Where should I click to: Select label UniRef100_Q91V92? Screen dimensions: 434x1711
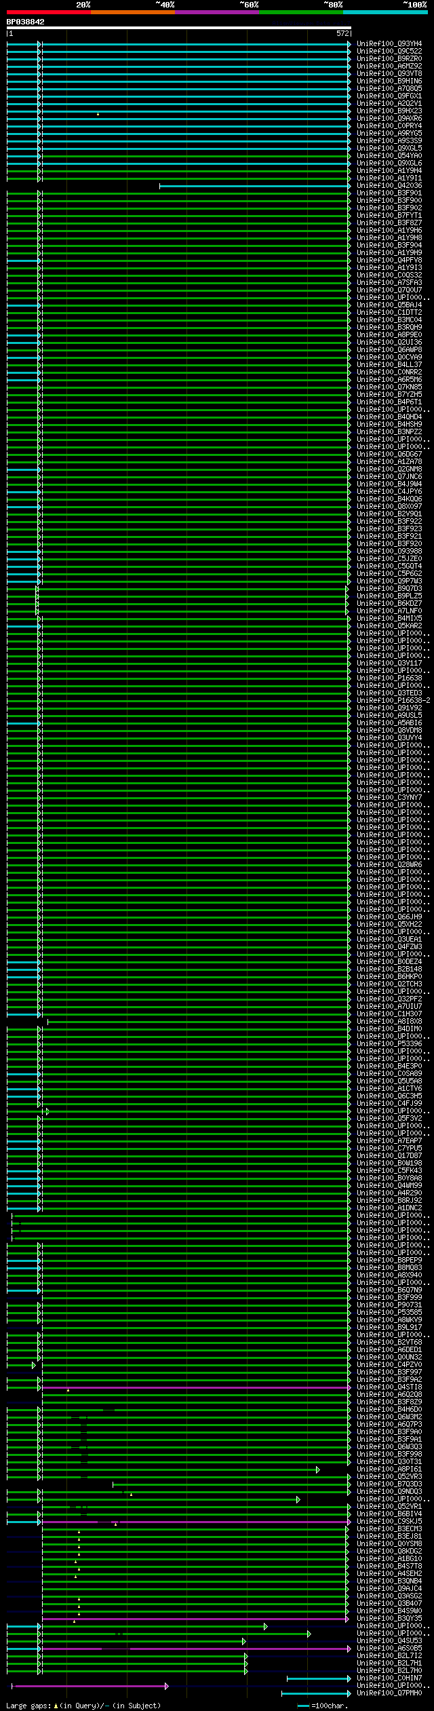point(389,708)
